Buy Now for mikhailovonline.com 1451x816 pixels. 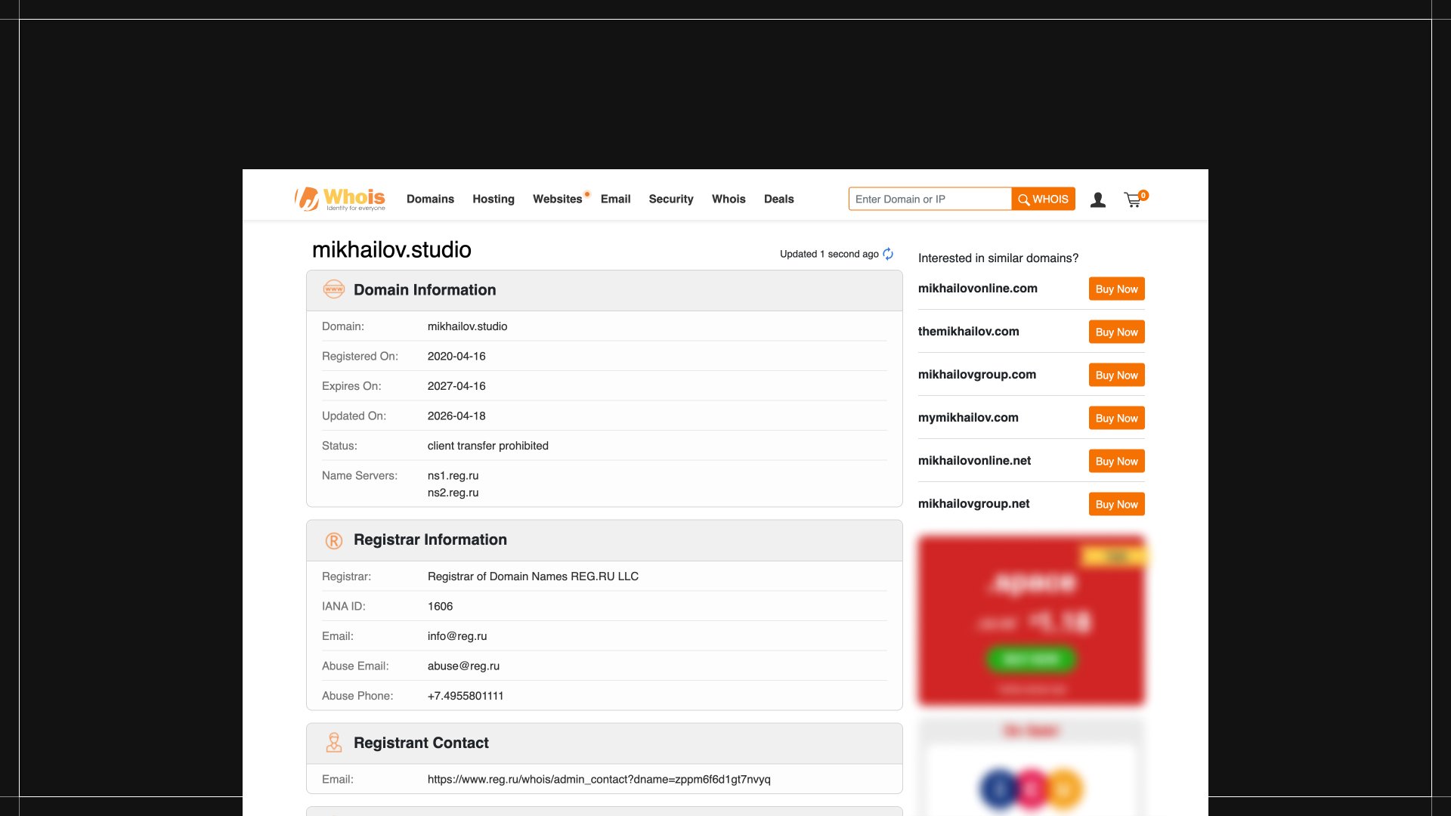tap(1116, 289)
